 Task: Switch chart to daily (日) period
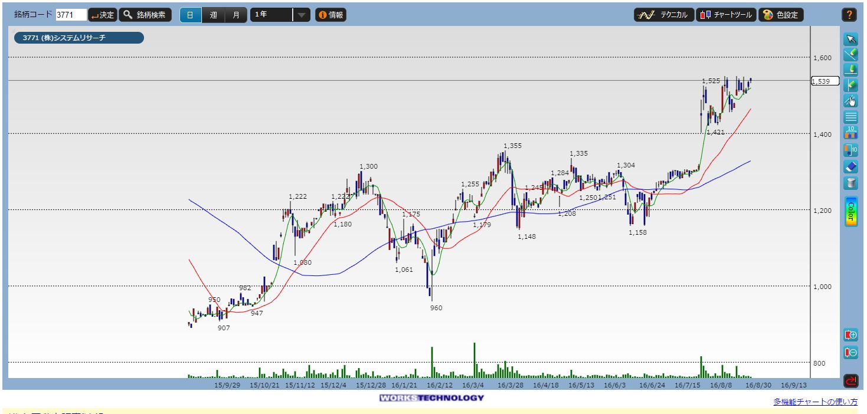[x=190, y=15]
